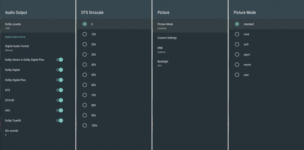Open Dolby sounds setting

click(37, 26)
